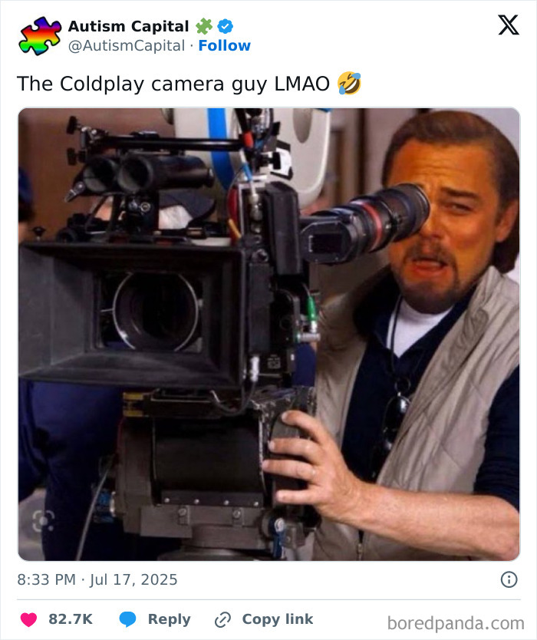Click the blue reply speech bubble icon

[x=127, y=619]
